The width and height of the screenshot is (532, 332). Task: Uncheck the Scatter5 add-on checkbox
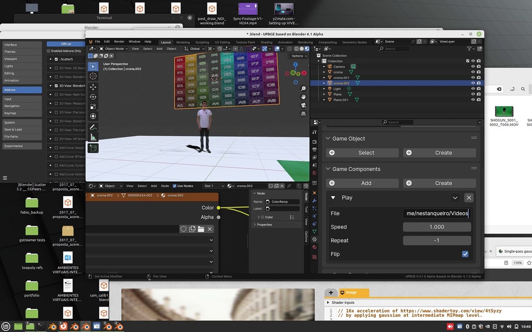56,59
